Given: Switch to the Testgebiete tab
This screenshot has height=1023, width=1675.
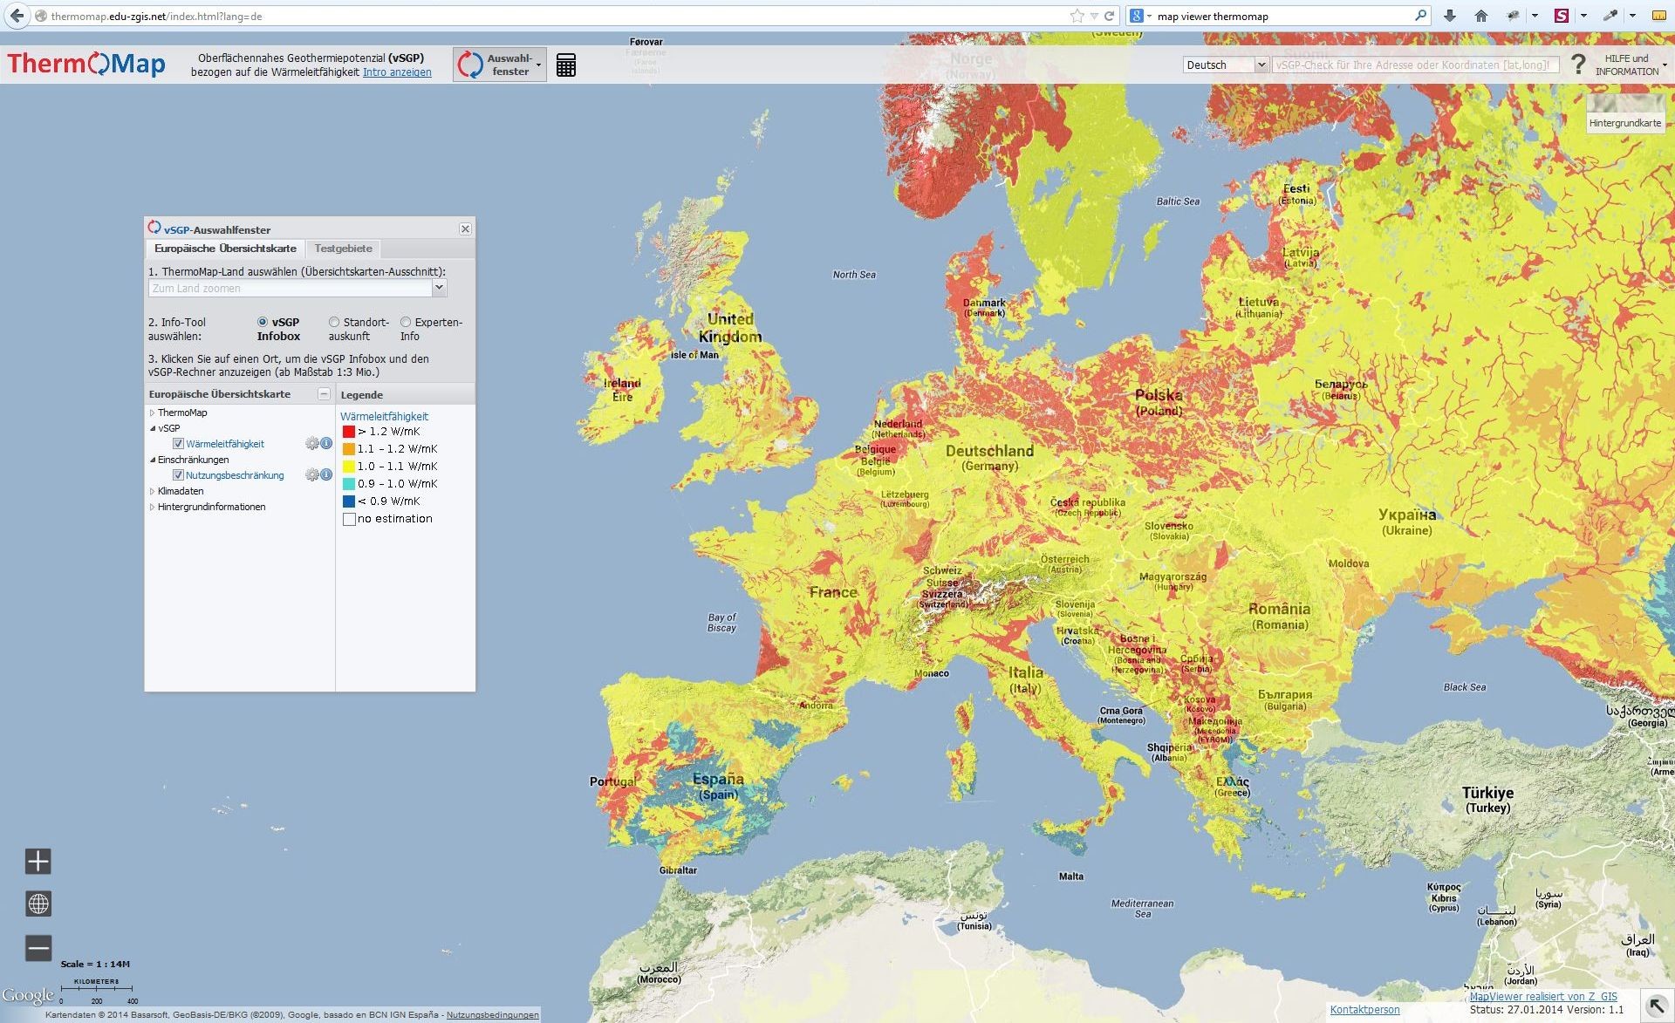Looking at the screenshot, I should (343, 249).
